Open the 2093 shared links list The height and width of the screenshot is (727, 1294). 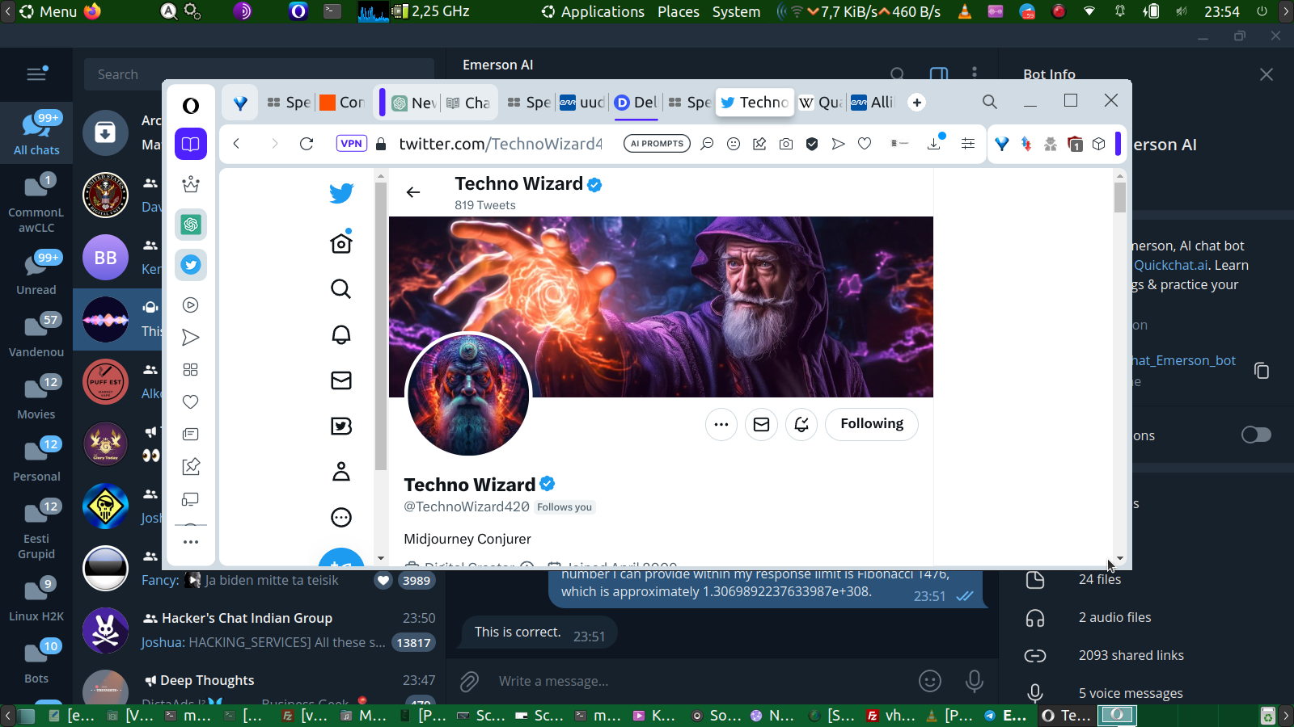coord(1131,655)
